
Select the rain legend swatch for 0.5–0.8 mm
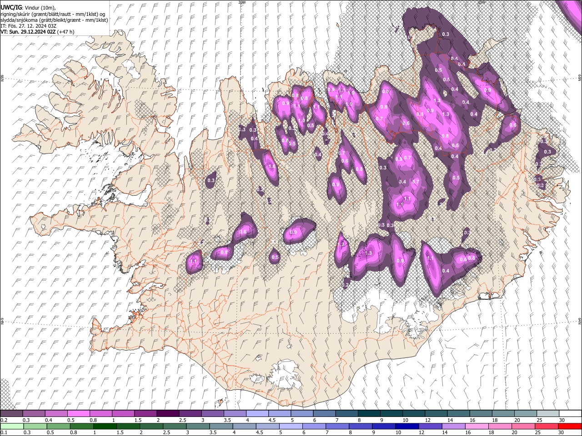click(58, 426)
